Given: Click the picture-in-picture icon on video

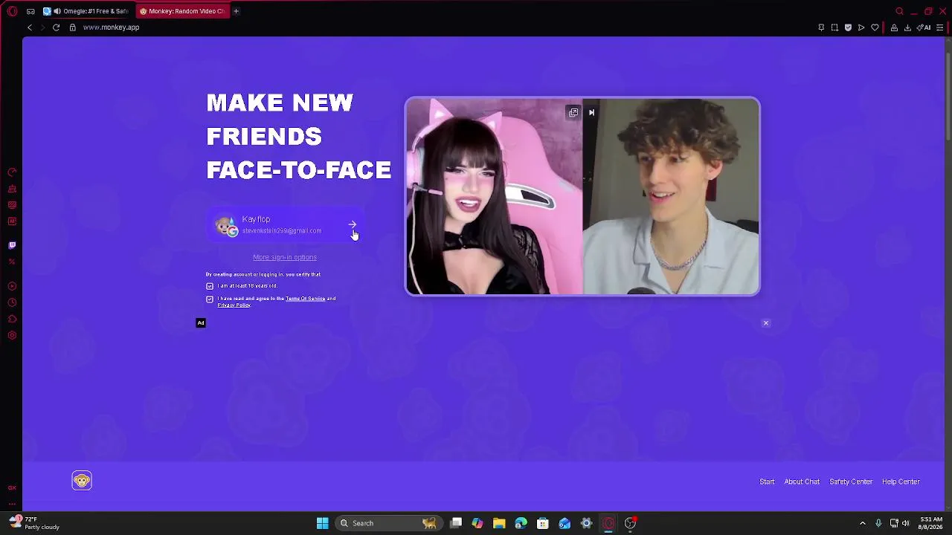Looking at the screenshot, I should pyautogui.click(x=573, y=113).
